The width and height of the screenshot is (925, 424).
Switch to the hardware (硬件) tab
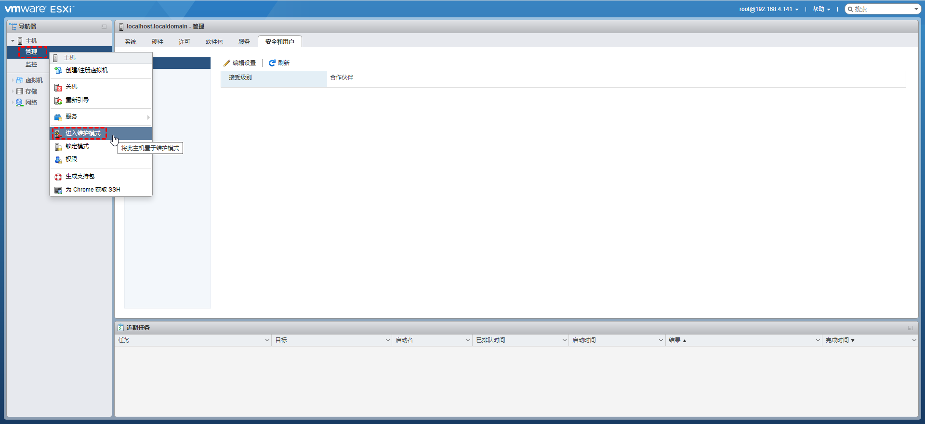pos(158,42)
